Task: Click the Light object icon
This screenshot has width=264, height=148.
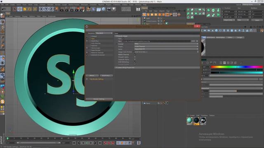Action: [114, 9]
